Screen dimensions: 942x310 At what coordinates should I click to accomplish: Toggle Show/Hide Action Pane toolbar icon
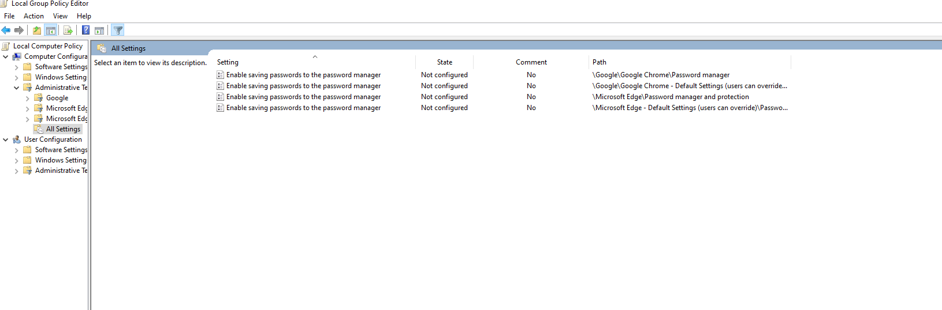(x=99, y=31)
